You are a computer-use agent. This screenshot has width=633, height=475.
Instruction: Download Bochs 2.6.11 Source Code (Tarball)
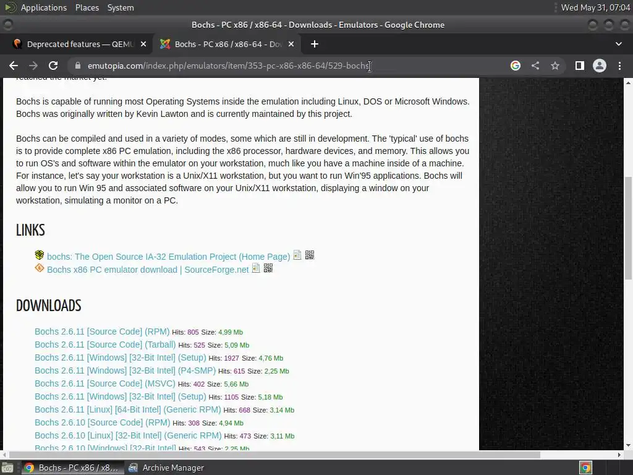[x=105, y=344]
